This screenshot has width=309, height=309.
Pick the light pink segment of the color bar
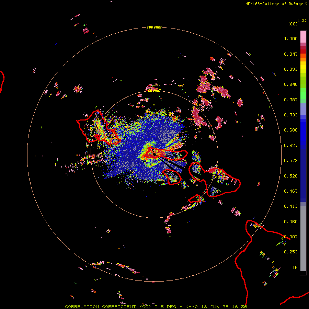[x=303, y=36]
